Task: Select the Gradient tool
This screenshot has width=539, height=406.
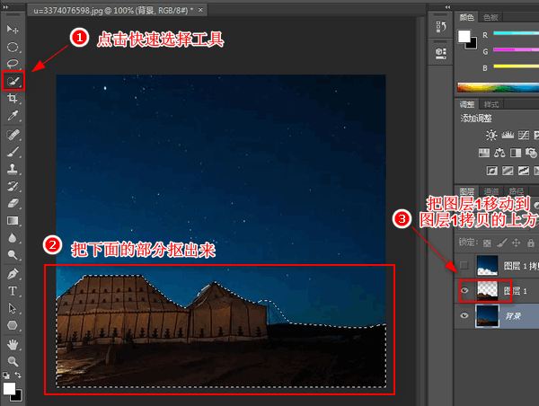Action: click(x=13, y=220)
